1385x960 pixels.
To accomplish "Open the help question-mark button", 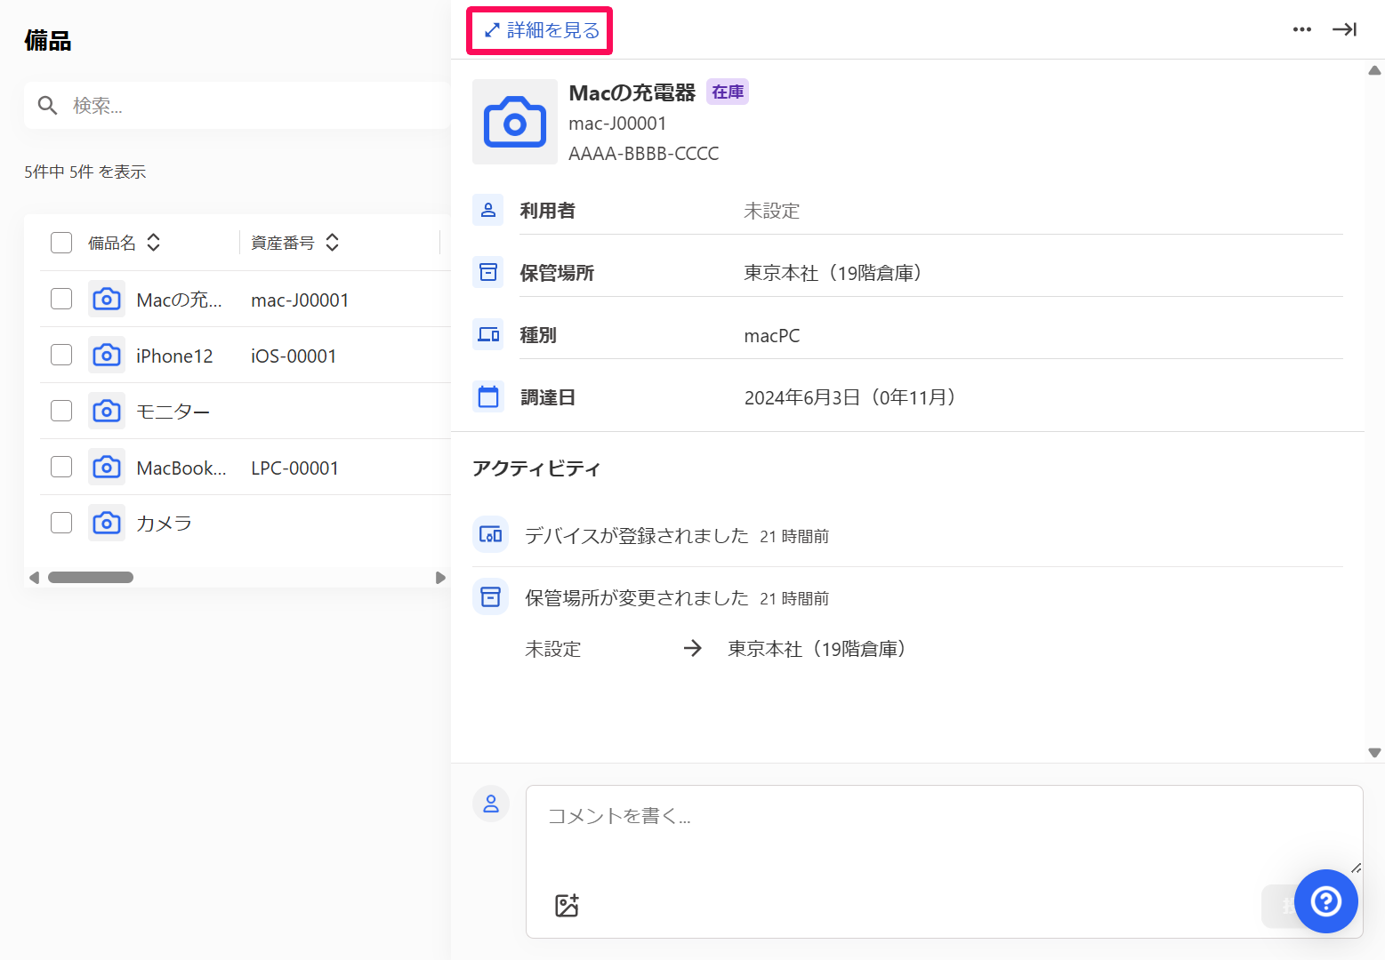I will point(1325,901).
